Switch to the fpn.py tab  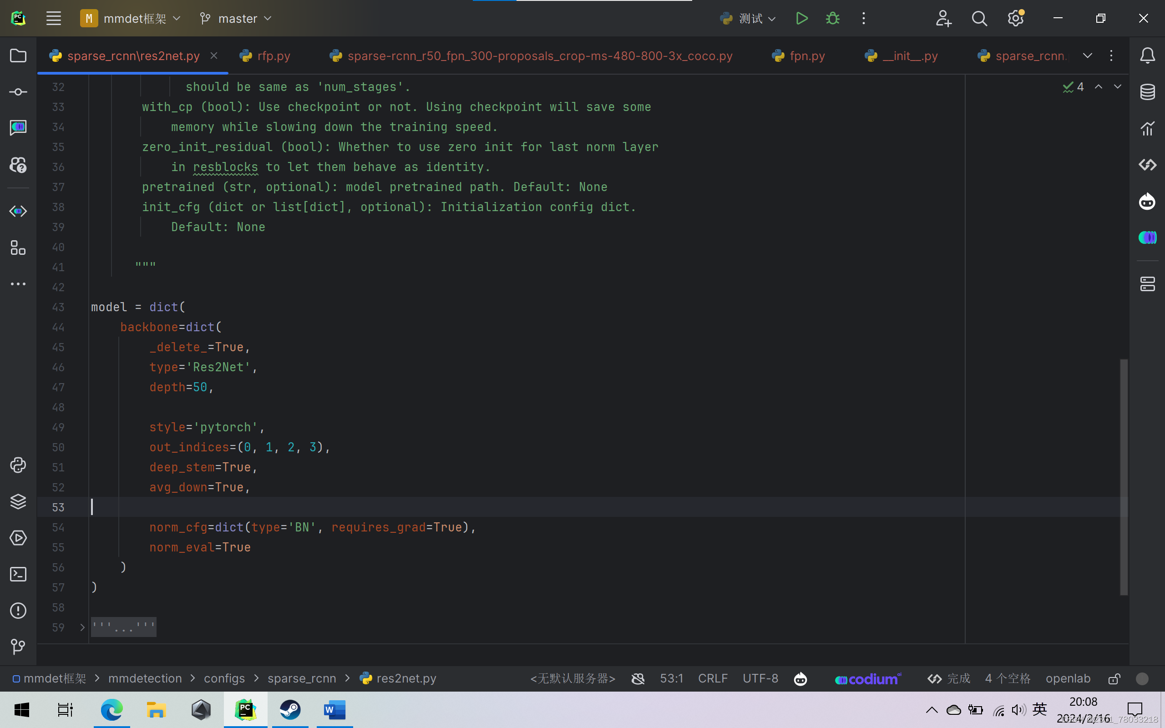[807, 56]
